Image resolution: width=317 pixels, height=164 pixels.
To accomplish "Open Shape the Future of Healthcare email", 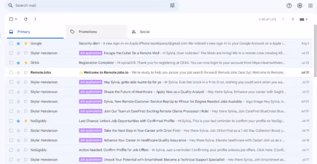I will (159, 92).
